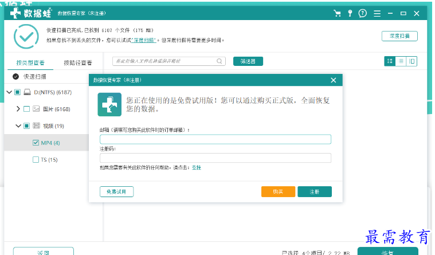Viewport: 435px width, 255px height.
Task: Uncheck the MP4 (4) checkbox
Action: (36, 143)
